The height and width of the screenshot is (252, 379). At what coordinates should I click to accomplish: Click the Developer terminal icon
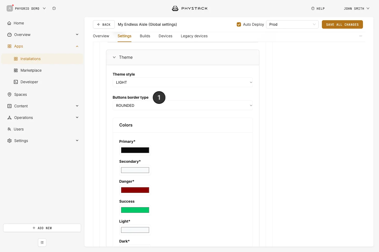(x=16, y=82)
